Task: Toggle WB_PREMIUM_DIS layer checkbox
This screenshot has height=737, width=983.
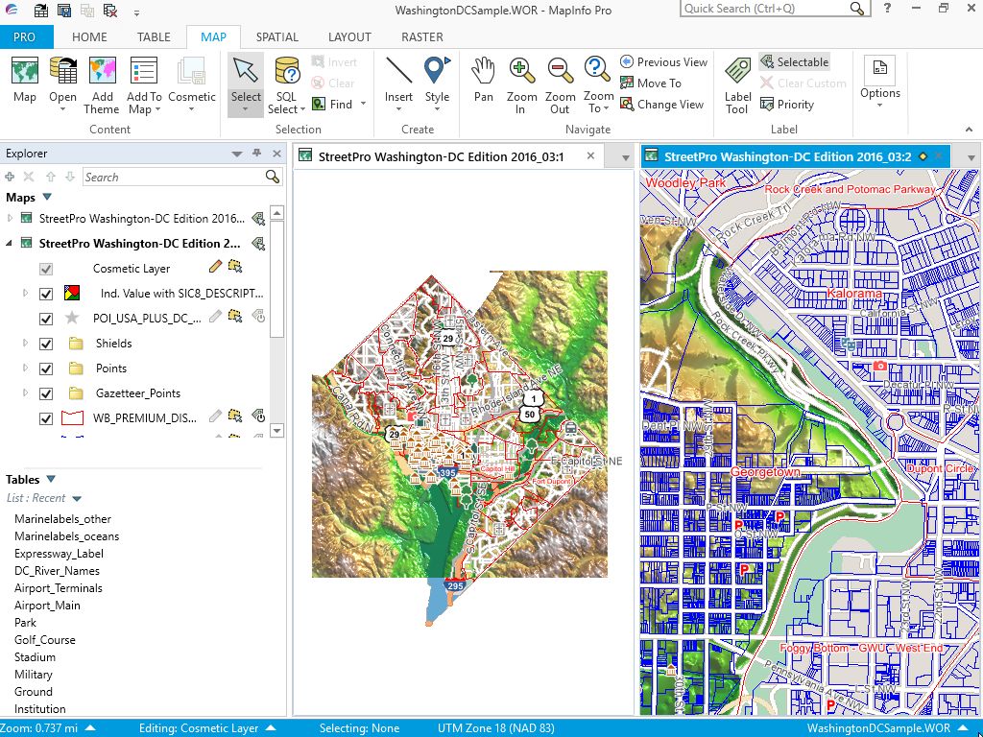Action: [x=46, y=418]
